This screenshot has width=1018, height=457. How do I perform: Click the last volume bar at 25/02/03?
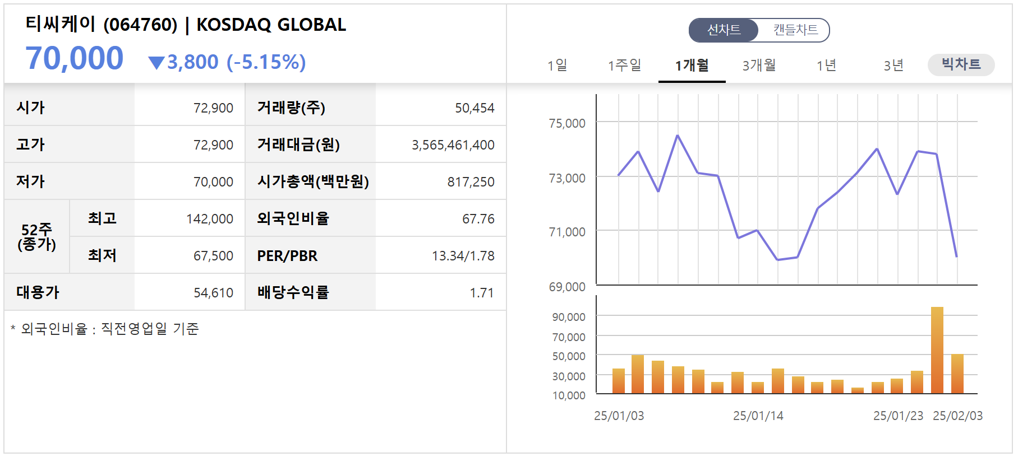[957, 374]
